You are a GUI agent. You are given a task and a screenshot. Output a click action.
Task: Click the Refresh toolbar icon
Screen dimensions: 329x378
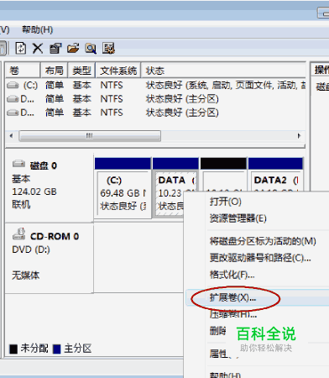pos(21,48)
